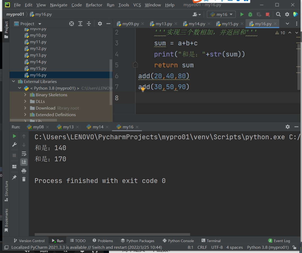Open the VCS menu

[137, 5]
